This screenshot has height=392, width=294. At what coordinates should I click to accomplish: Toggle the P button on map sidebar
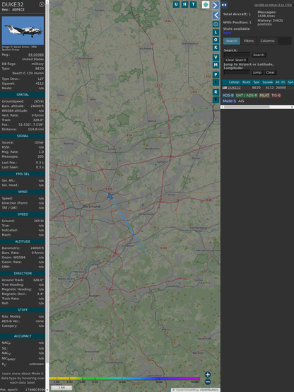[216, 74]
